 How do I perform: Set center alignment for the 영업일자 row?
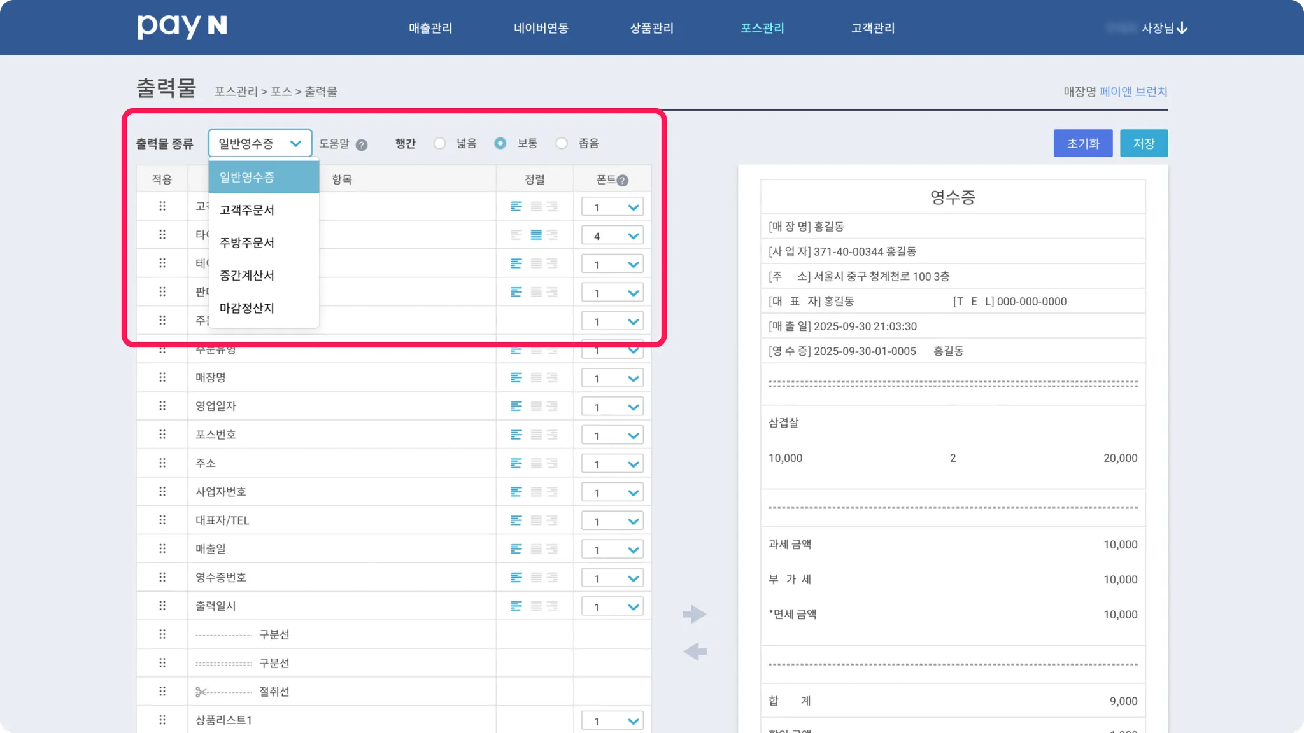point(536,407)
